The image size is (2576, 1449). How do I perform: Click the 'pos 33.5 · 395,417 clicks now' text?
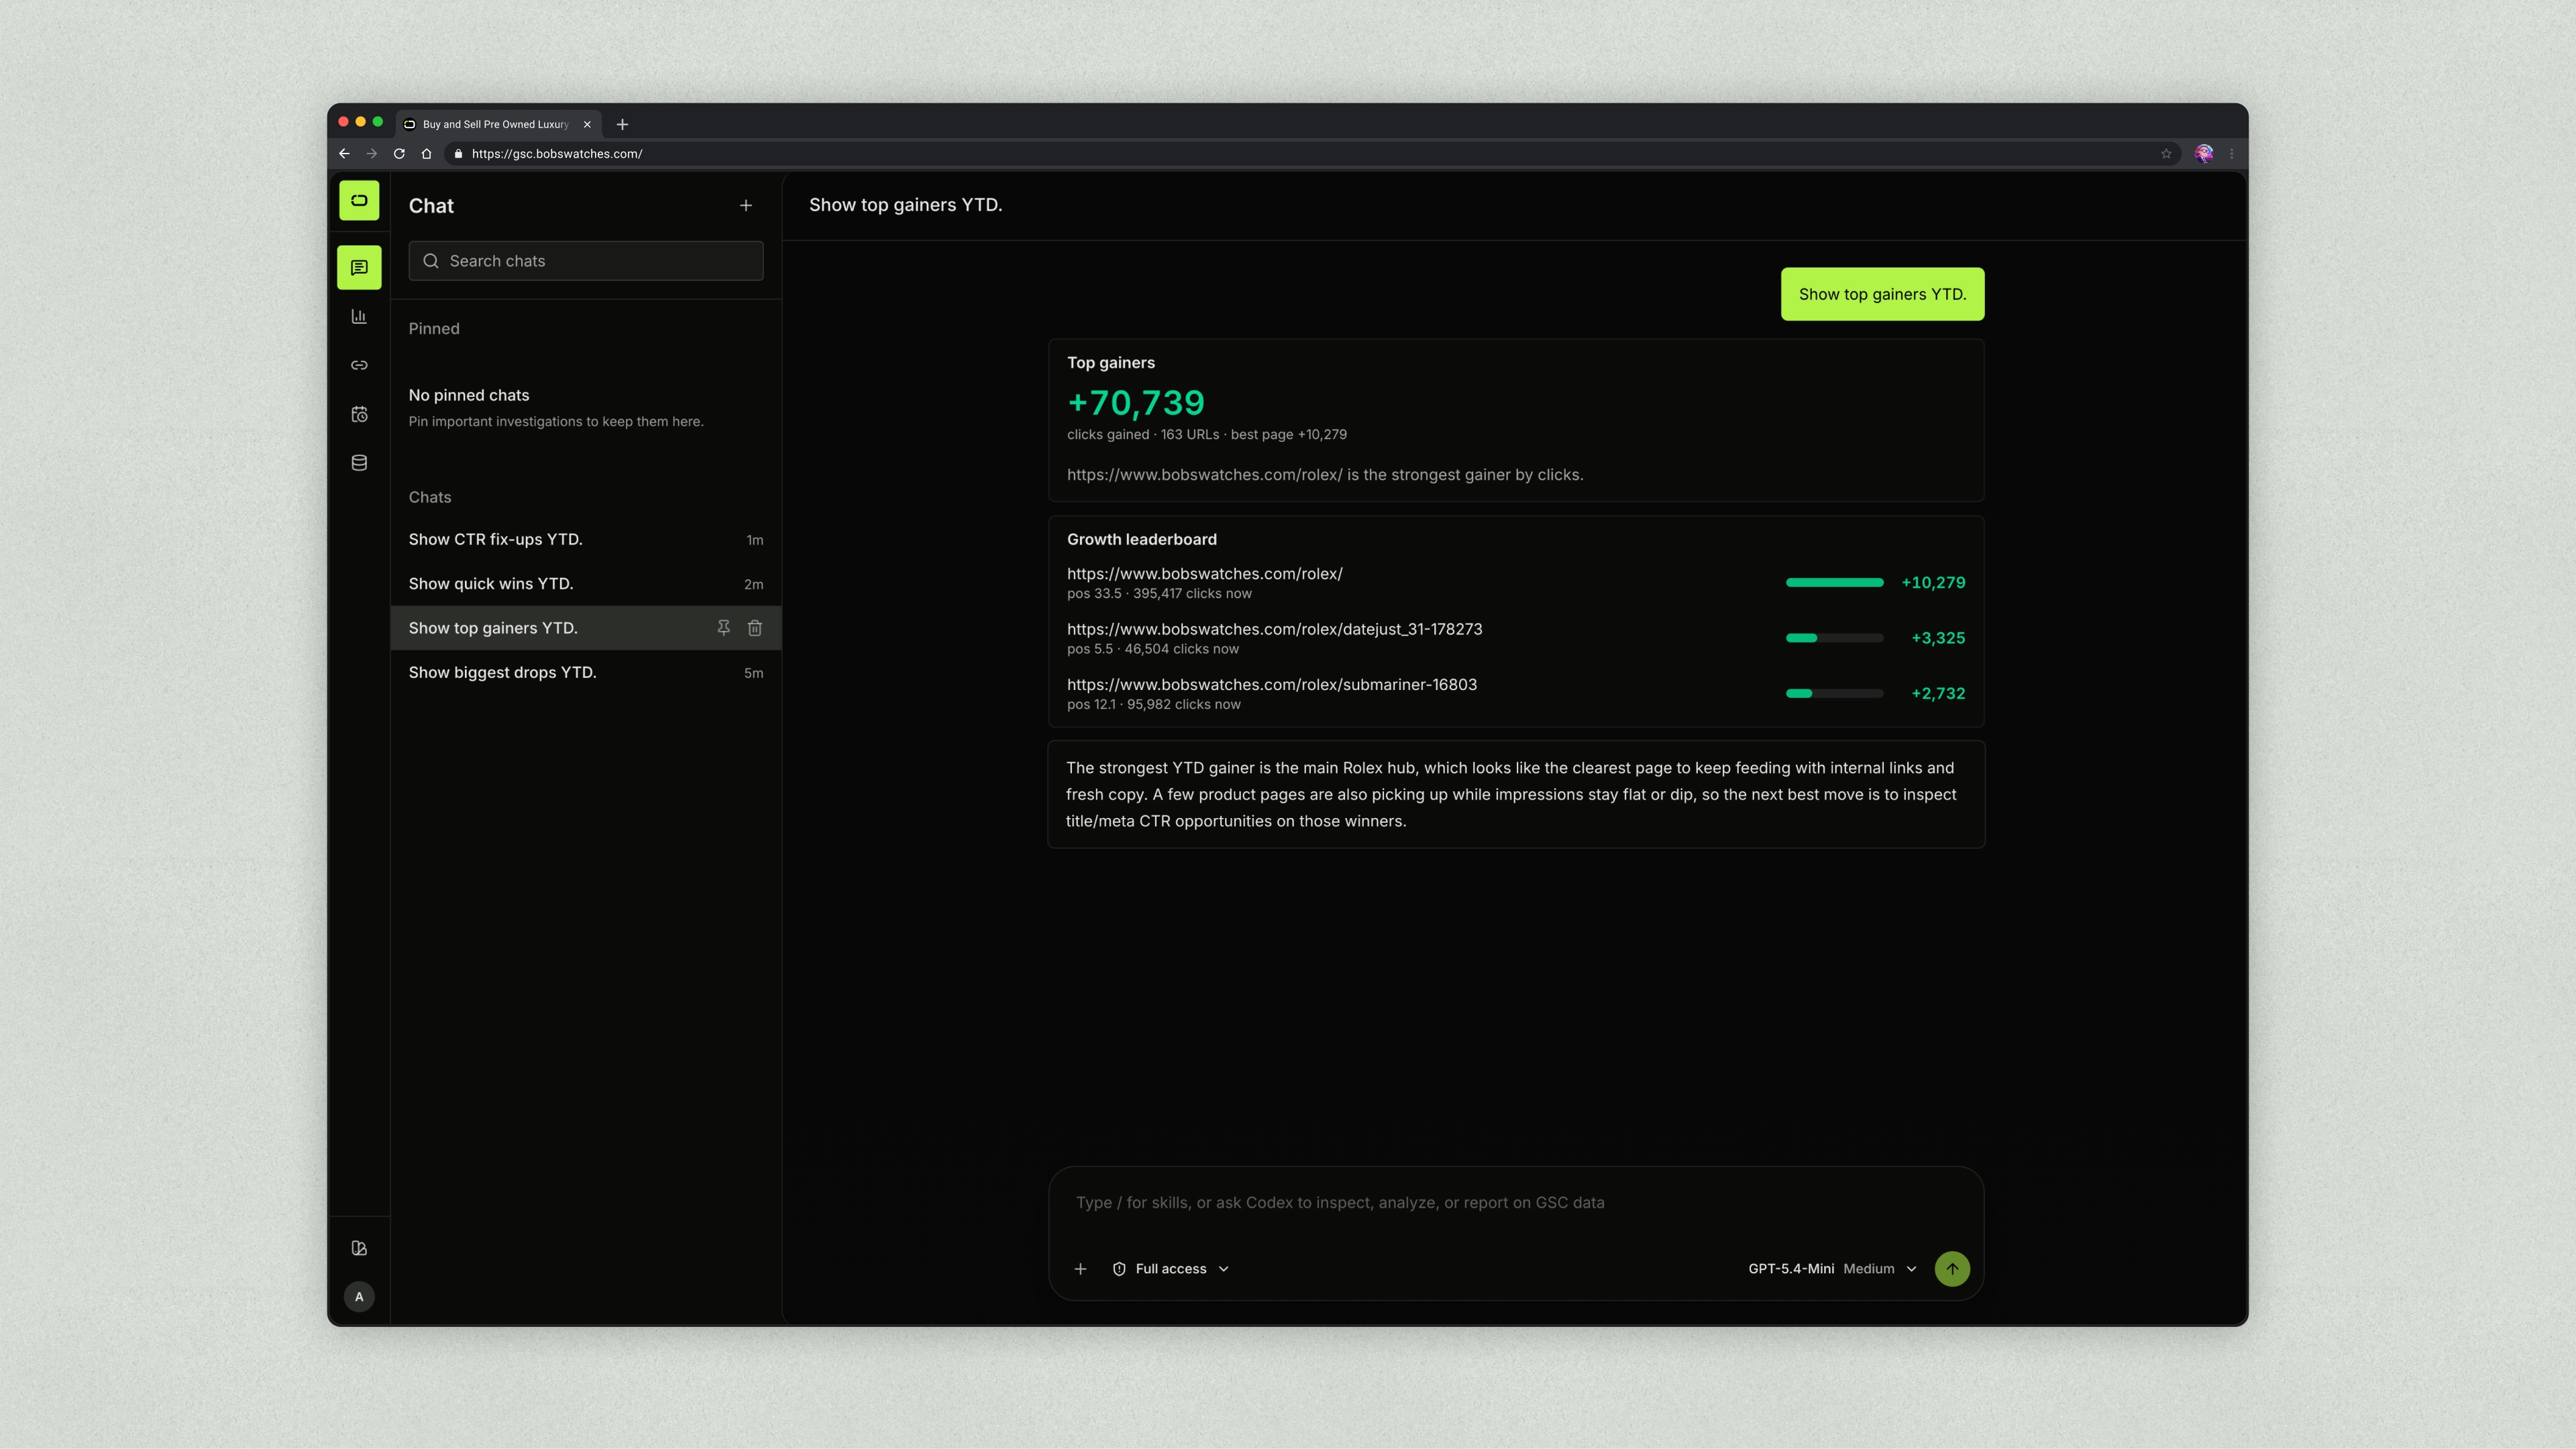pos(1159,593)
